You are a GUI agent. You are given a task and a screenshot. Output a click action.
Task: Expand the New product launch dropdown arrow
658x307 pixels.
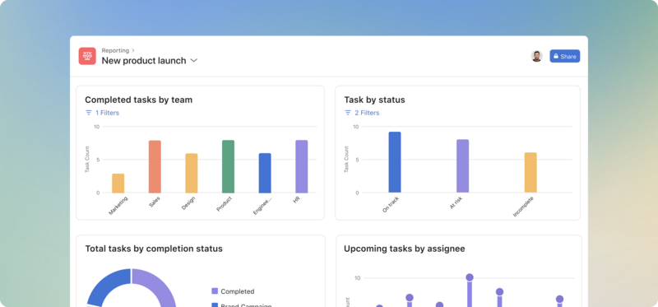[x=194, y=60]
